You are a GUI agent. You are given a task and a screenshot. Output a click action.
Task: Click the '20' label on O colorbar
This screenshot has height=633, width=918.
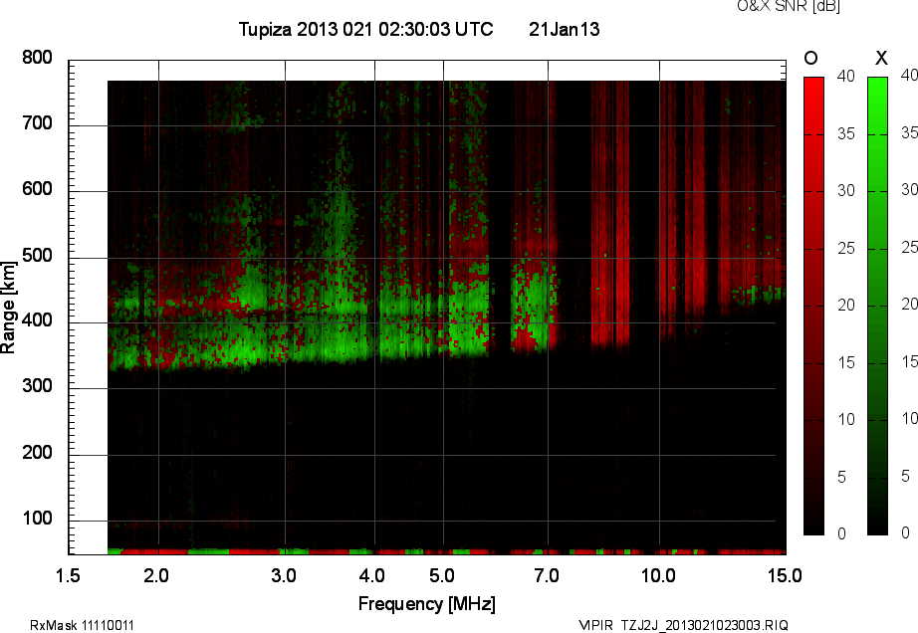[x=846, y=305]
